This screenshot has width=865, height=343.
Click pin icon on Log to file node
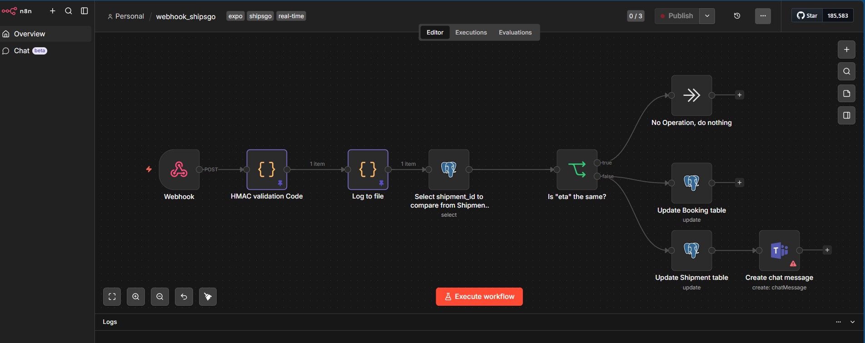coord(382,183)
